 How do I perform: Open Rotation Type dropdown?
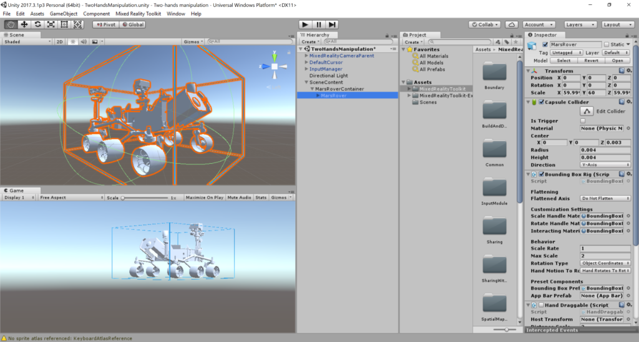point(605,263)
